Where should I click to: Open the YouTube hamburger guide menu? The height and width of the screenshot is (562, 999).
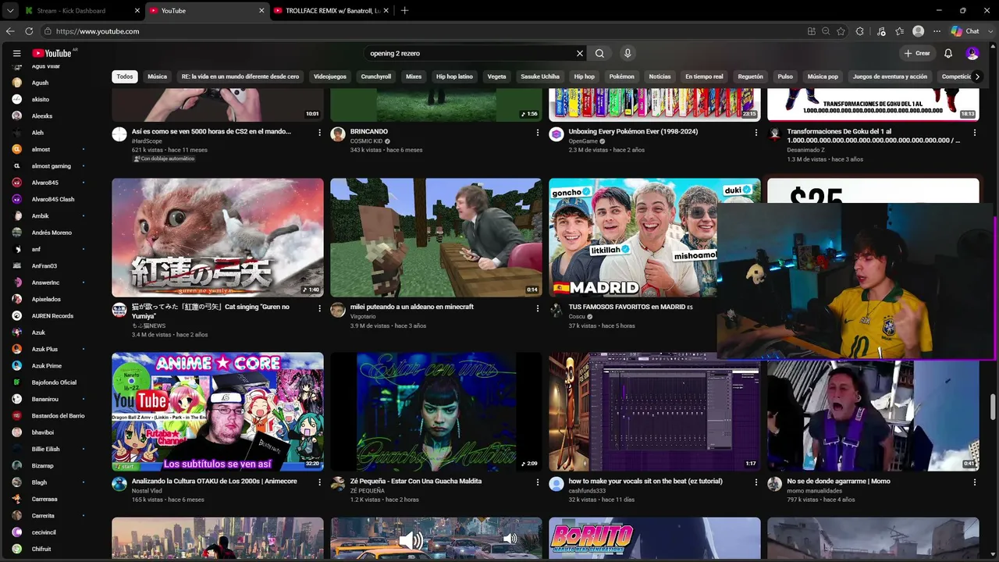point(16,53)
